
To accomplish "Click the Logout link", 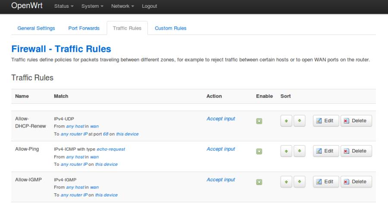I will pyautogui.click(x=149, y=6).
